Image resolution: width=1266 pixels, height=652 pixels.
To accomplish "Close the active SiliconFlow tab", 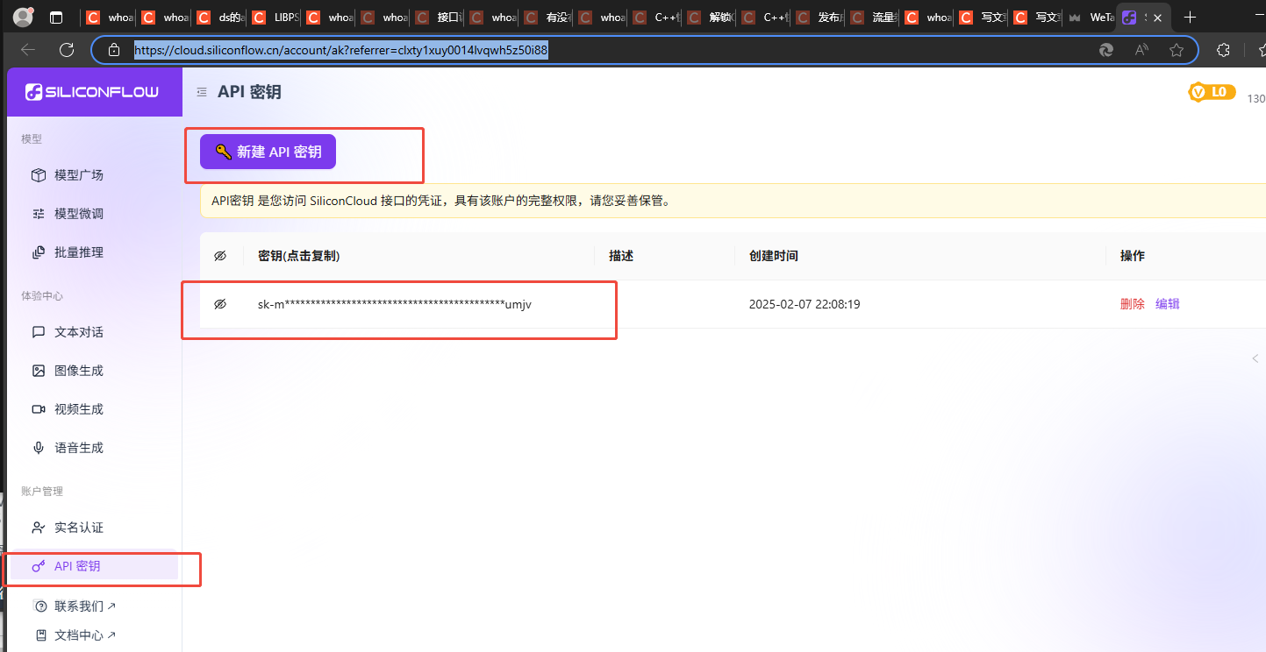I will pyautogui.click(x=1159, y=18).
